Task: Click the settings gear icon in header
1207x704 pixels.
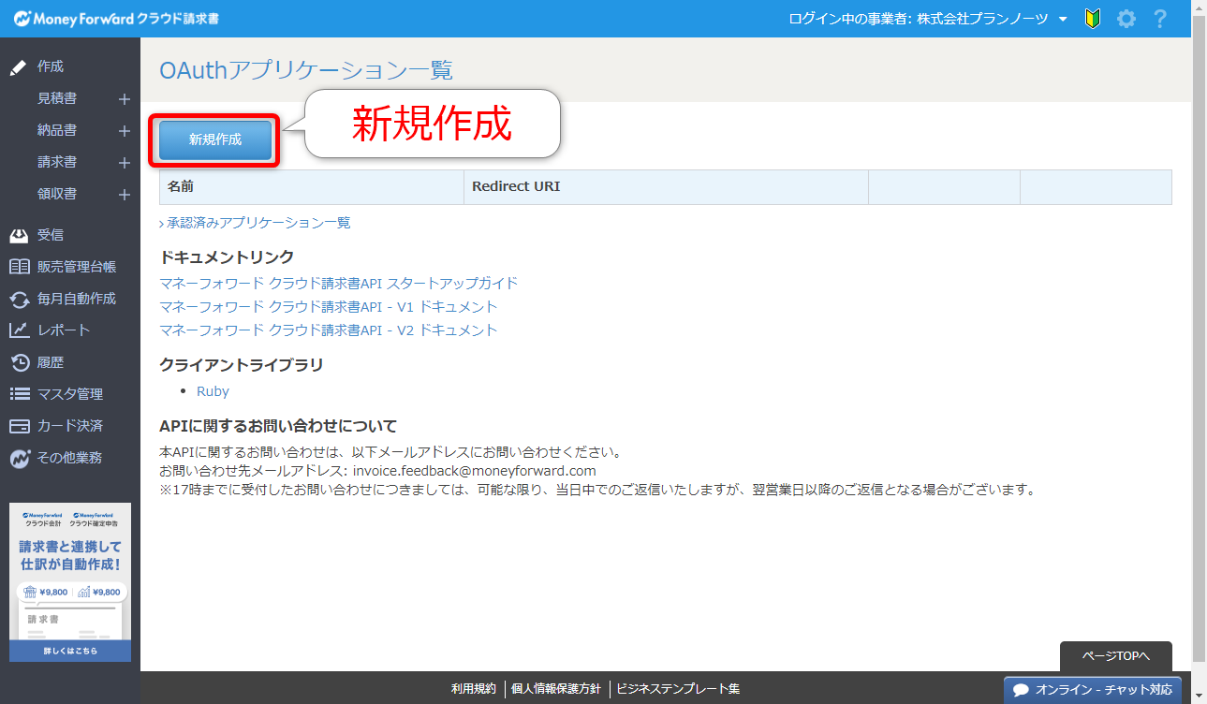Action: point(1126,19)
